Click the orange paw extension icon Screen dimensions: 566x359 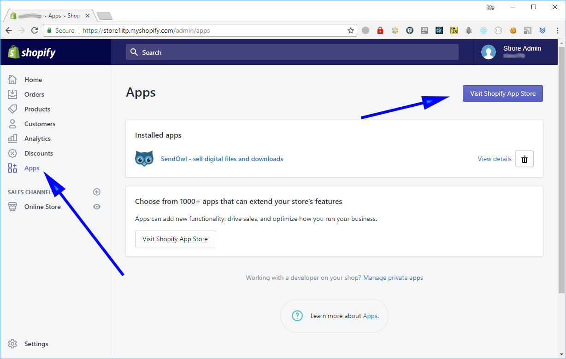(x=395, y=30)
